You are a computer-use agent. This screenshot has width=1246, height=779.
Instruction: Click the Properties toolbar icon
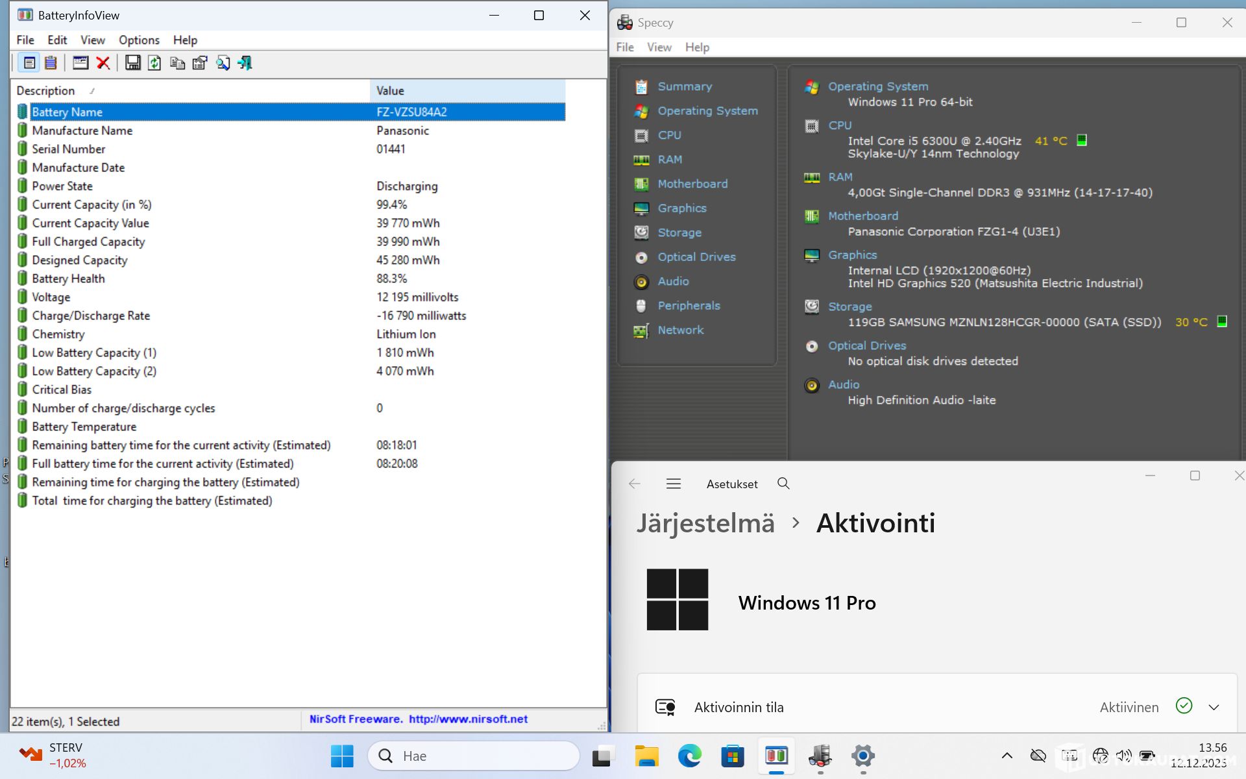point(200,63)
